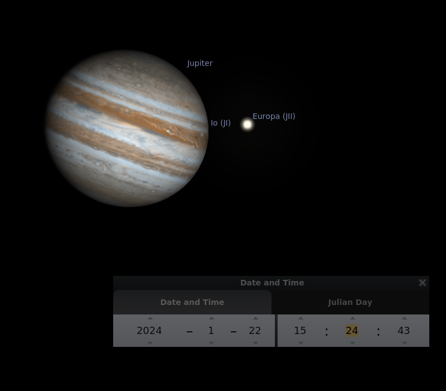Increment seconds with the up arrow
Viewport: 446px width, 391px height.
point(404,318)
